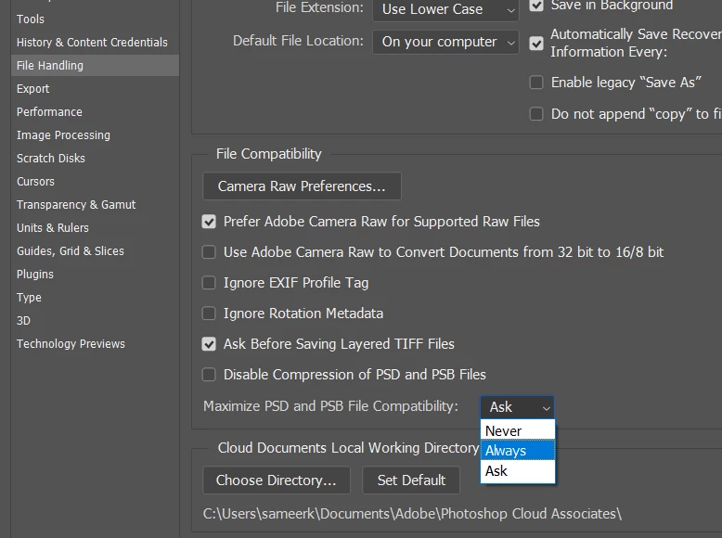The width and height of the screenshot is (722, 538).
Task: Open the Tools preferences category
Action: coord(31,19)
